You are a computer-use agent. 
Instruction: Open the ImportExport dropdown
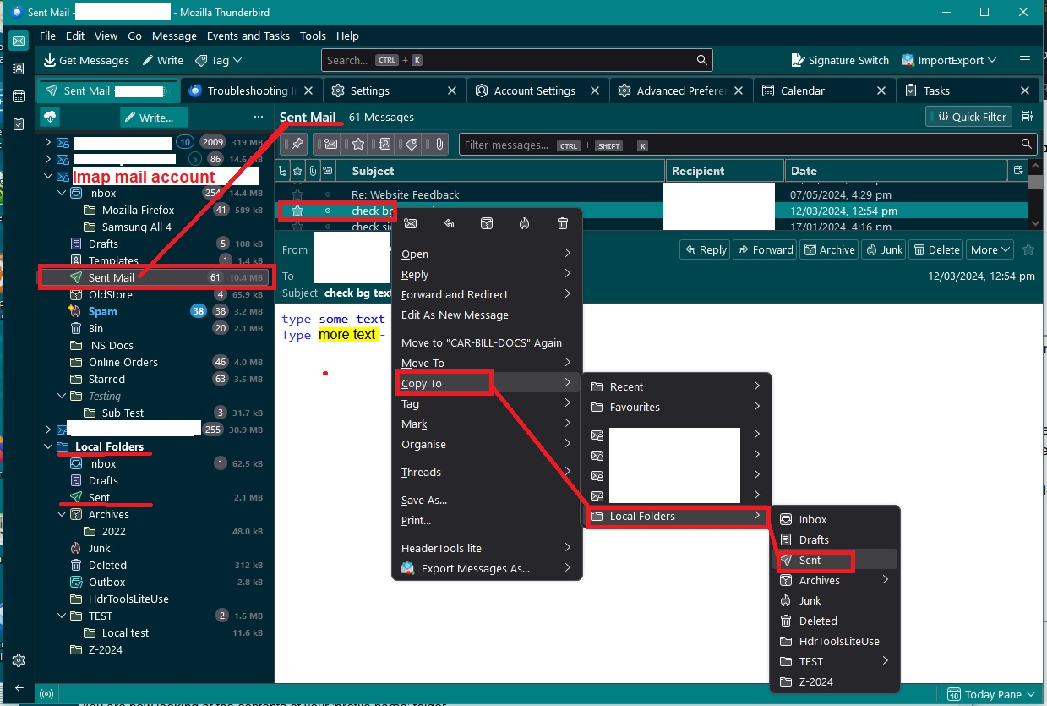tap(949, 60)
